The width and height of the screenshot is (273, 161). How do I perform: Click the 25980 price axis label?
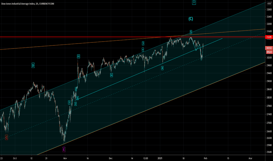coord(269,145)
